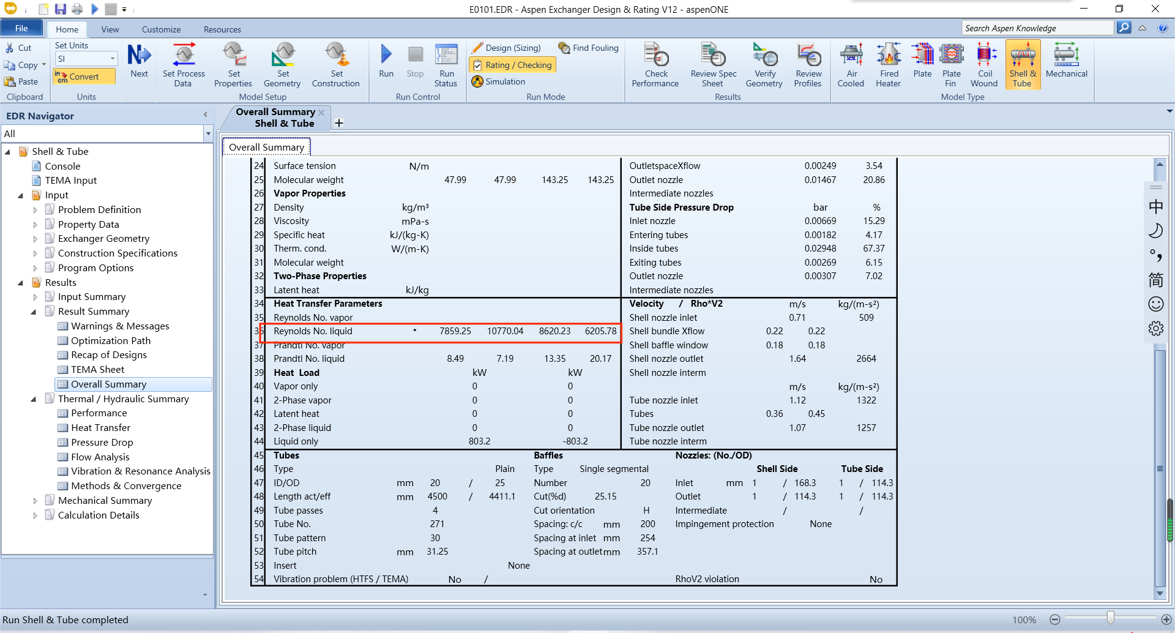This screenshot has height=633, width=1175.
Task: Close the Overall Summary document tab
Action: [321, 112]
